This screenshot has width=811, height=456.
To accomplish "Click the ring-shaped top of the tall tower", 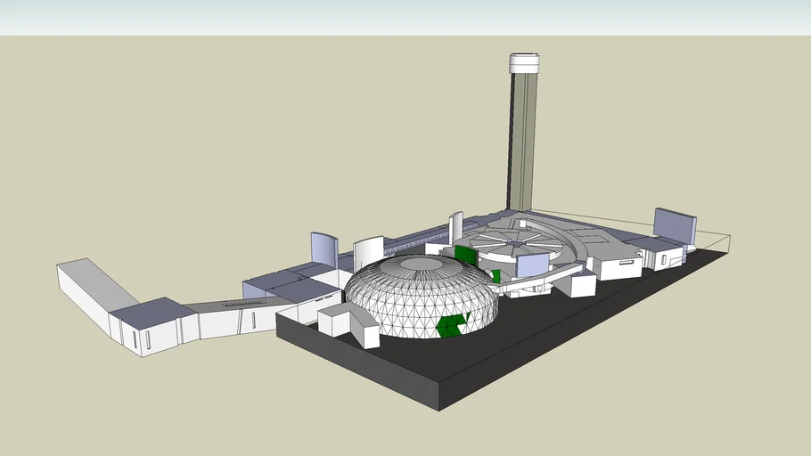I will (523, 62).
